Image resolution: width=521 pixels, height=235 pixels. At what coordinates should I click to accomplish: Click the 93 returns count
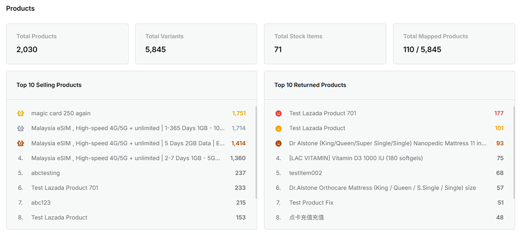[x=500, y=143]
